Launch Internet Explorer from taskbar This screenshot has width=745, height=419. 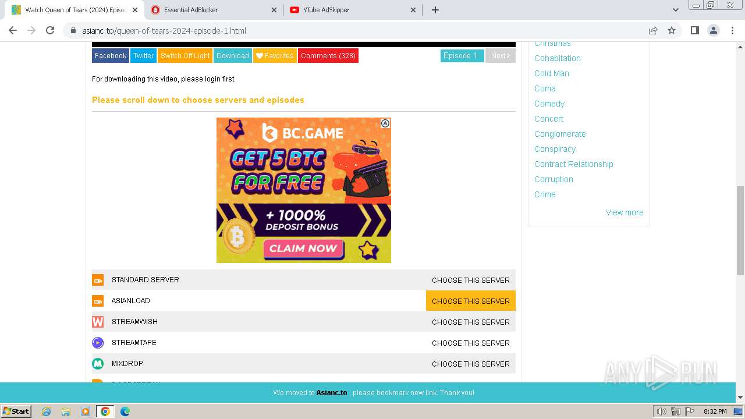tap(47, 411)
